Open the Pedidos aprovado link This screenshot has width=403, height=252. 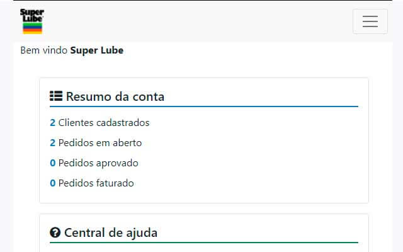point(98,163)
